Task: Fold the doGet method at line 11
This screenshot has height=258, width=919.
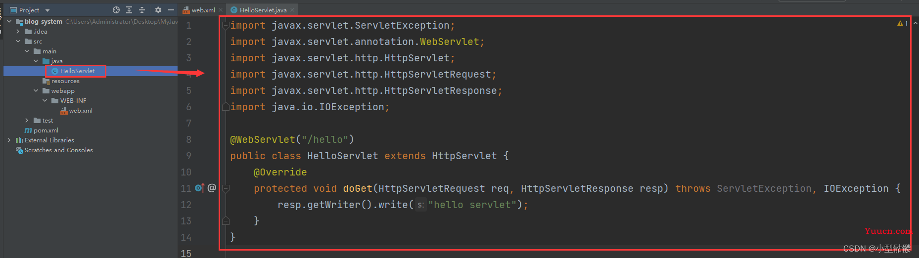Action: click(226, 188)
